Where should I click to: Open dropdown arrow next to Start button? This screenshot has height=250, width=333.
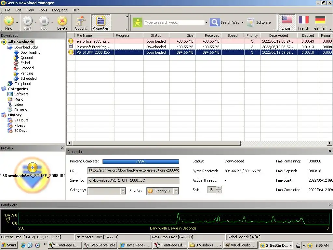35,22
